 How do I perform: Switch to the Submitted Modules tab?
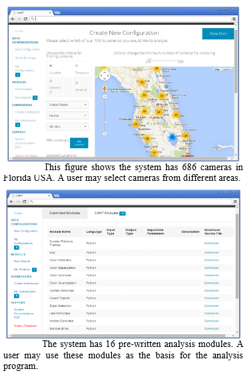click(x=65, y=213)
